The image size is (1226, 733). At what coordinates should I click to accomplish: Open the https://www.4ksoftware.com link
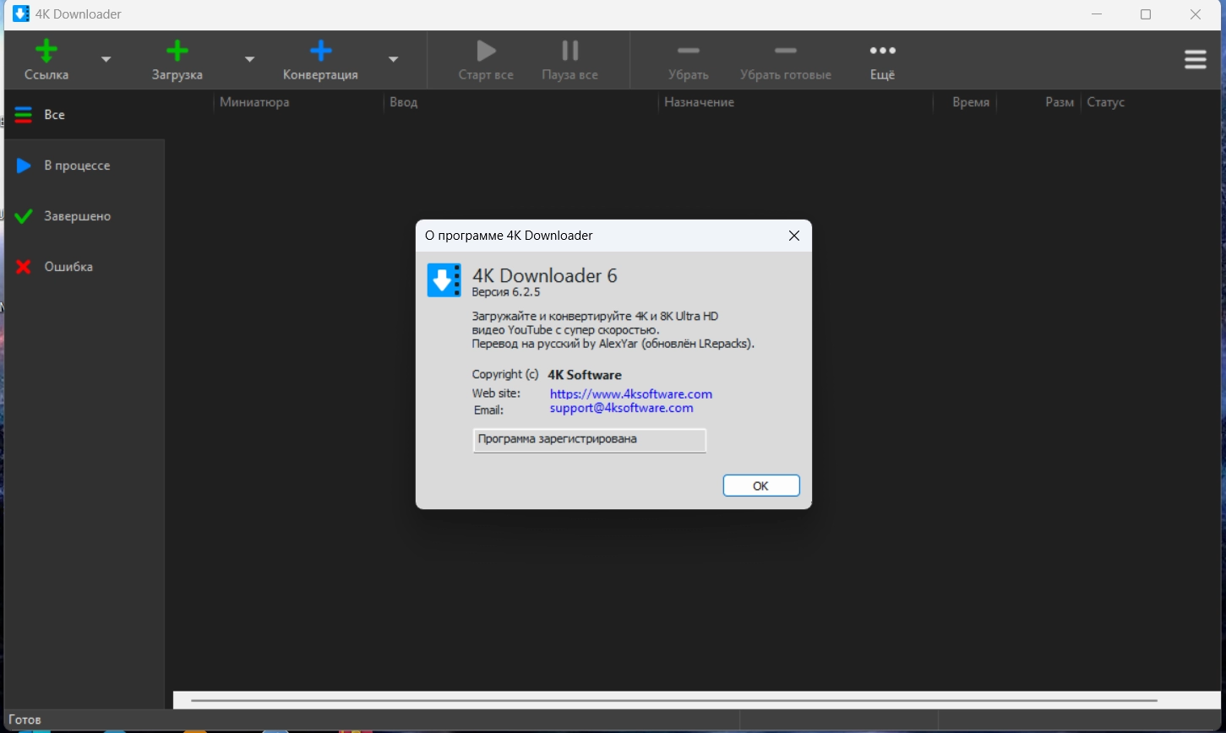[631, 394]
